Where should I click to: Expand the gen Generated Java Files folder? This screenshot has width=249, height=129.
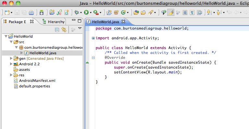(11, 58)
